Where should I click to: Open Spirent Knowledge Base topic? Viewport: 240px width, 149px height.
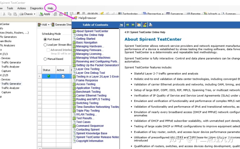point(92,134)
